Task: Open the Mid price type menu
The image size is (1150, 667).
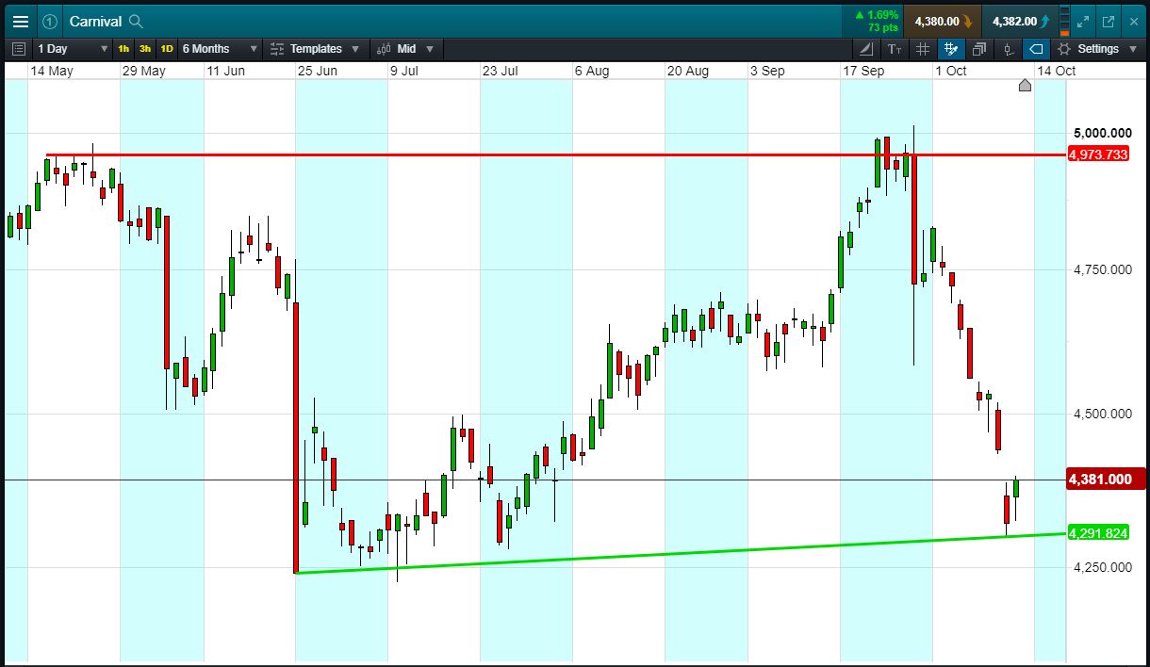Action: 406,49
